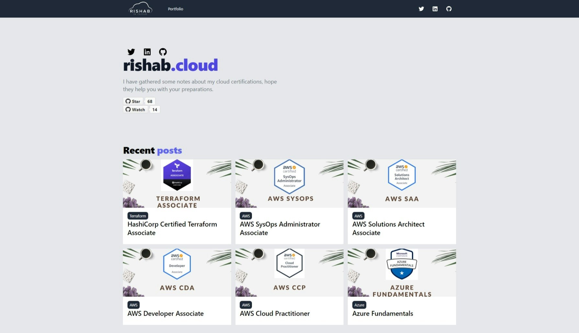The width and height of the screenshot is (579, 333).
Task: Select the Portfolio menu item
Action: click(175, 9)
